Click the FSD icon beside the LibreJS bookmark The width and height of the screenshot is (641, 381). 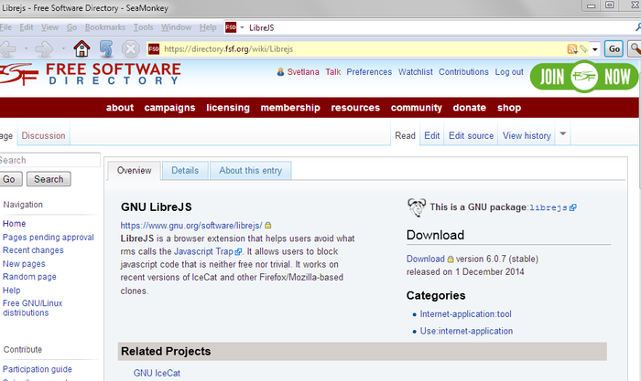coord(231,27)
